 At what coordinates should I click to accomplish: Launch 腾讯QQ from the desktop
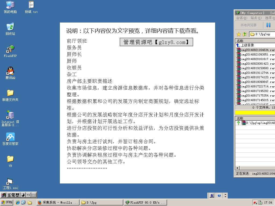coord(10,73)
